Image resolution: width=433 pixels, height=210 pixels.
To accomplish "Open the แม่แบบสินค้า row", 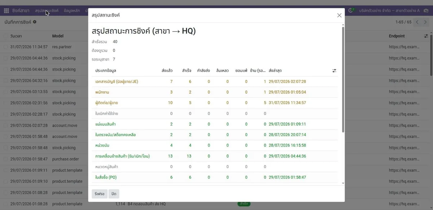I will [x=214, y=124].
